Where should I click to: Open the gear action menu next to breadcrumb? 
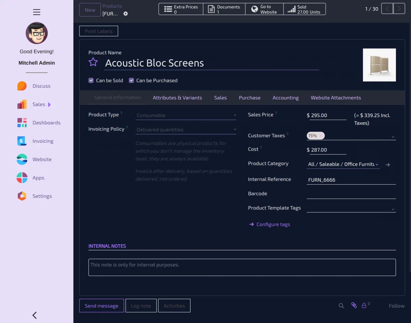coord(125,14)
